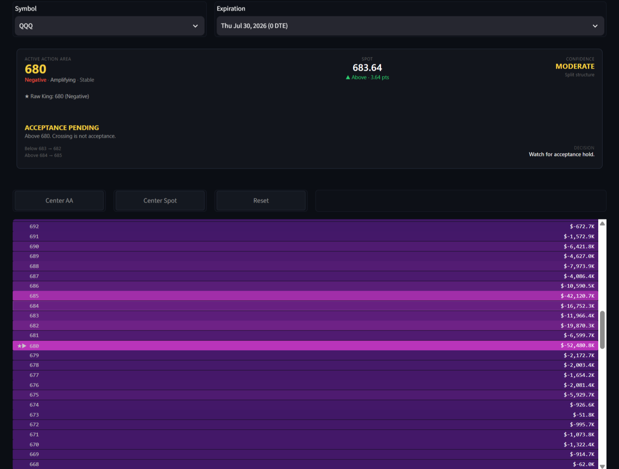Open the QQQ symbol dropdown
The width and height of the screenshot is (619, 469).
coord(110,26)
